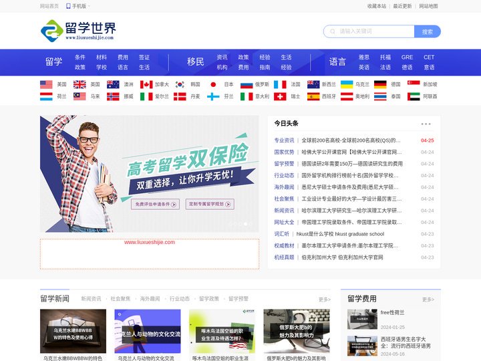Click the South Korea flag icon
Screen dimensions: 481x361
pos(180,84)
